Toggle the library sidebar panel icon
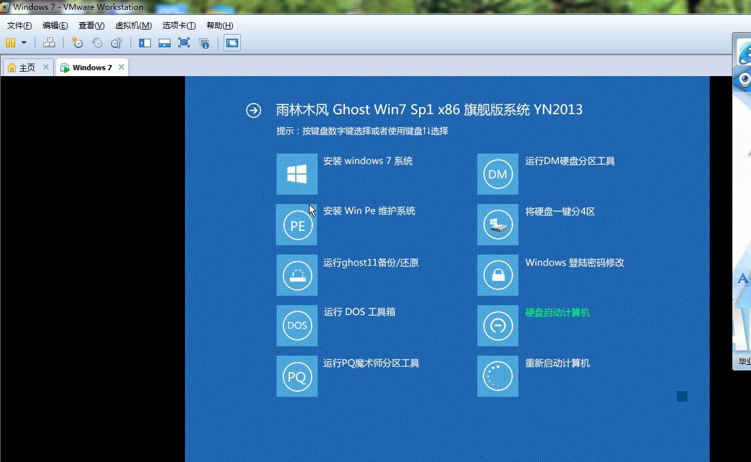This screenshot has height=462, width=751. coord(145,43)
